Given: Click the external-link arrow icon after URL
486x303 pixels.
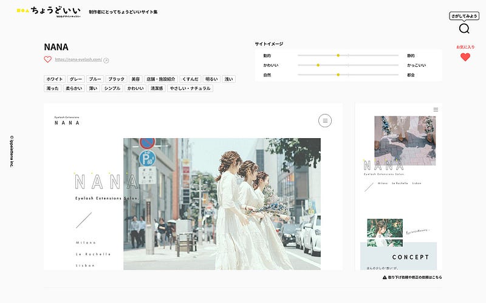Looking at the screenshot, I should pos(106,60).
